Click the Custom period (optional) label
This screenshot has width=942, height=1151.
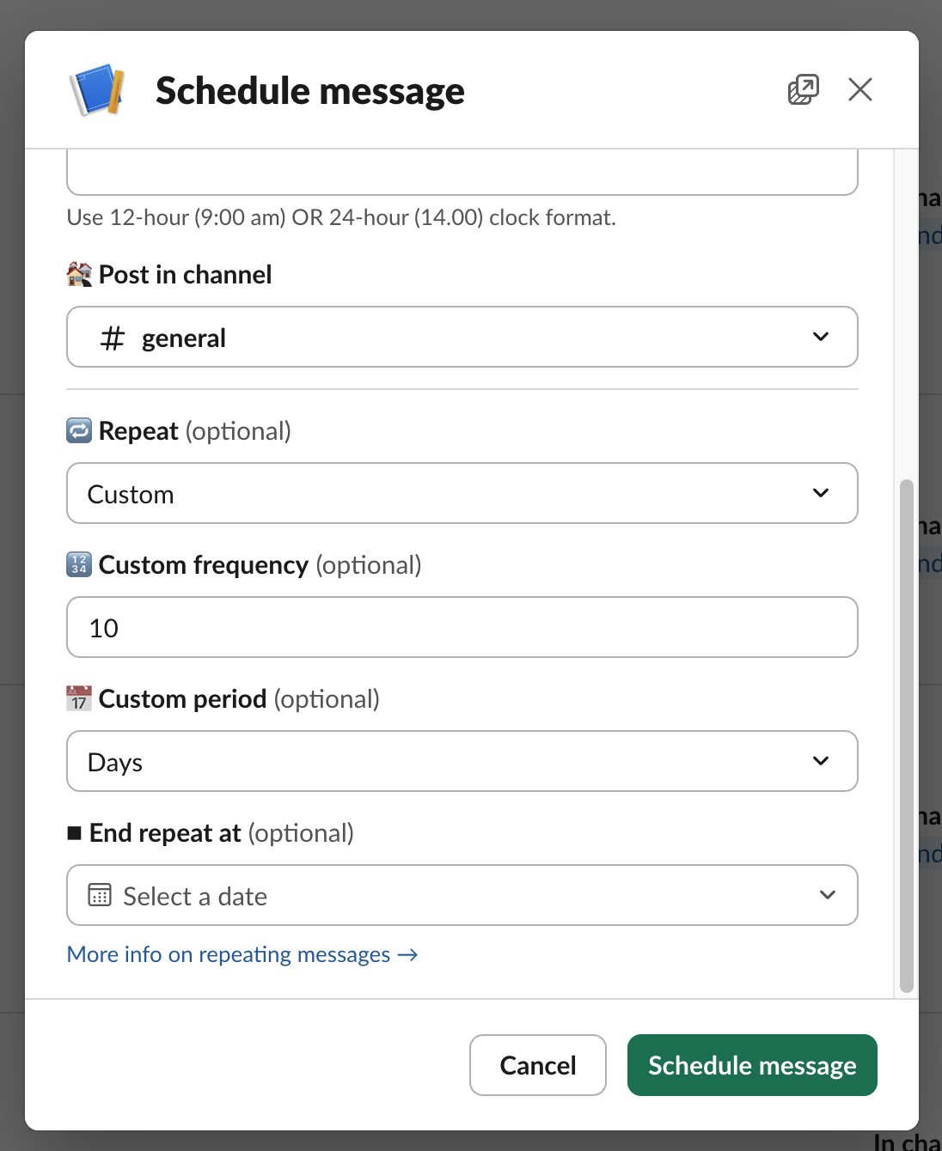pos(239,698)
